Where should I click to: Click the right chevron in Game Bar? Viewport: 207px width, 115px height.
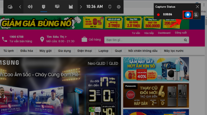click(x=81, y=7)
